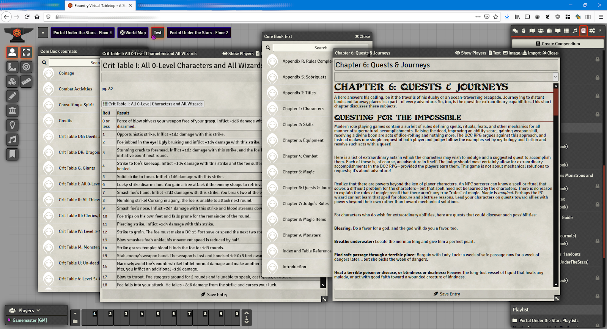607x329 pixels.
Task: Open the Lighting Controls lightbulb
Action: click(x=12, y=125)
